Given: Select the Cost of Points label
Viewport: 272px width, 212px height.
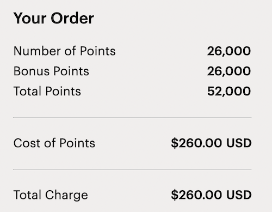Looking at the screenshot, I should tap(54, 143).
